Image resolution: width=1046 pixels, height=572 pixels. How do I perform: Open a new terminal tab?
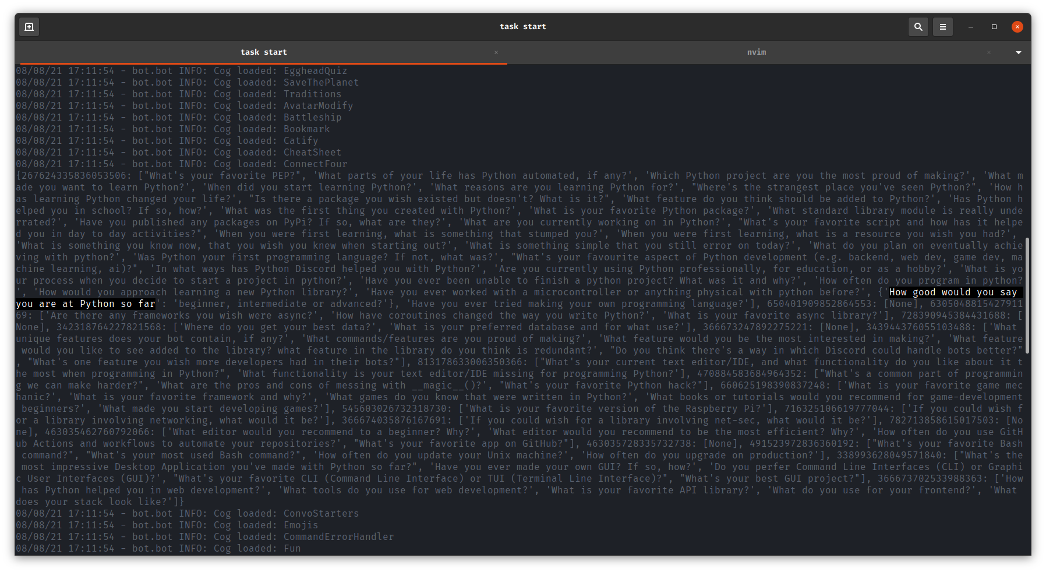[29, 27]
